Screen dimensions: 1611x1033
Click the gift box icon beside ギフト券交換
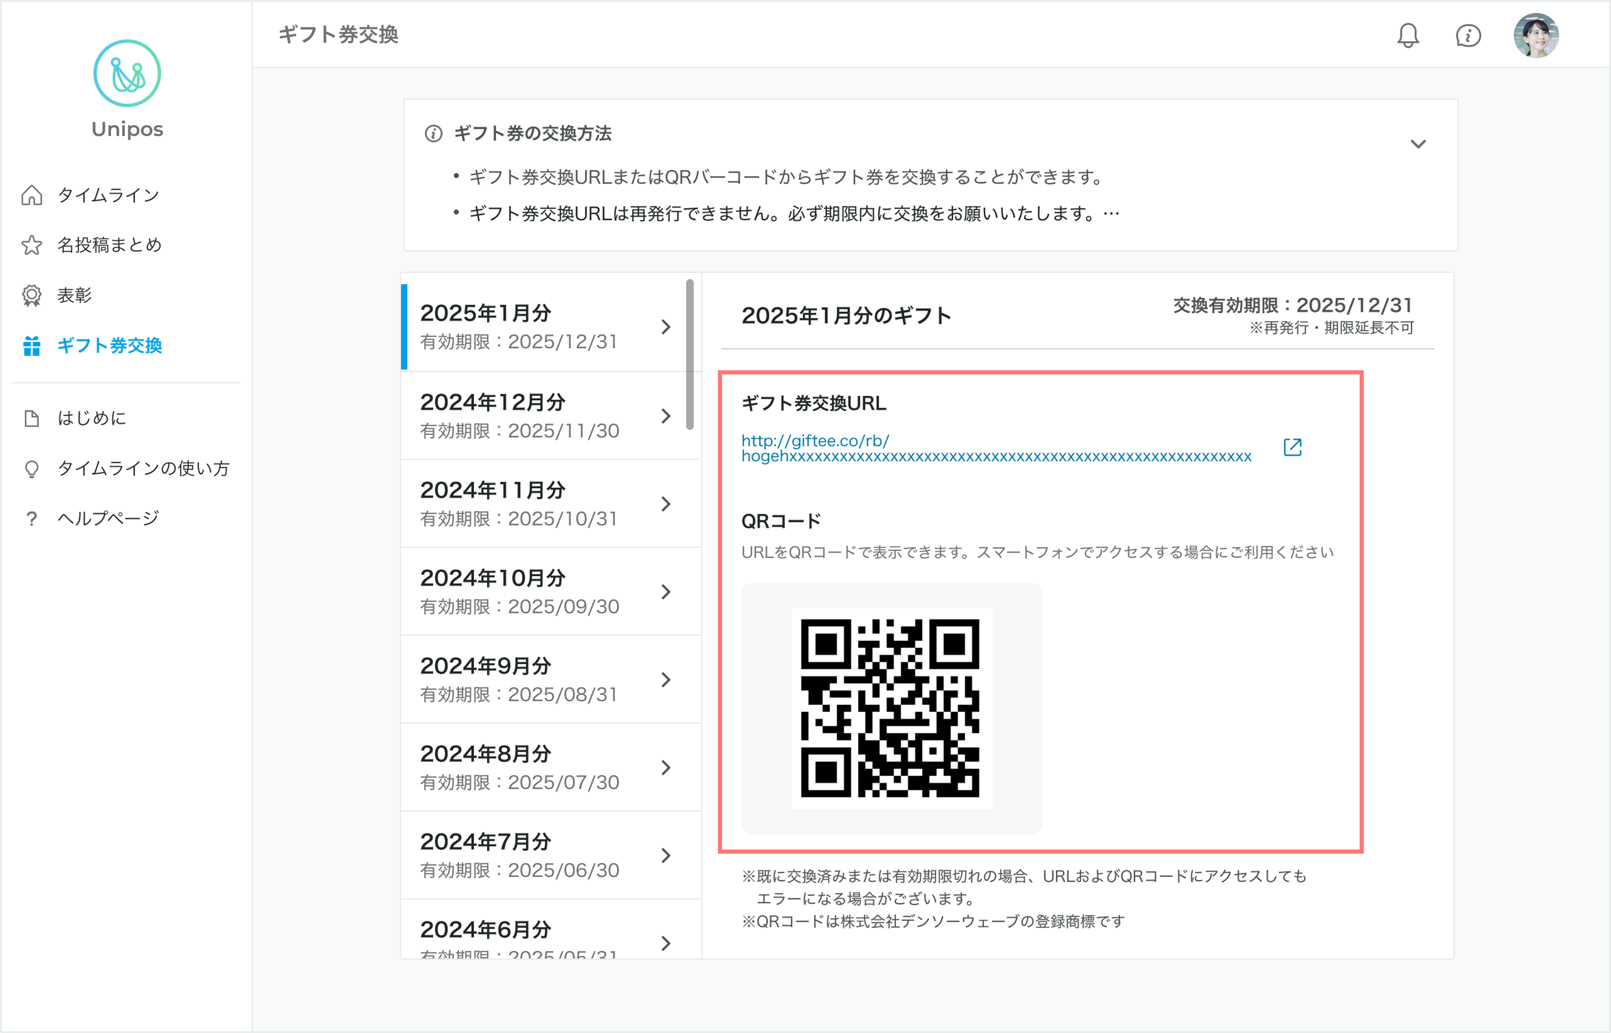(32, 345)
